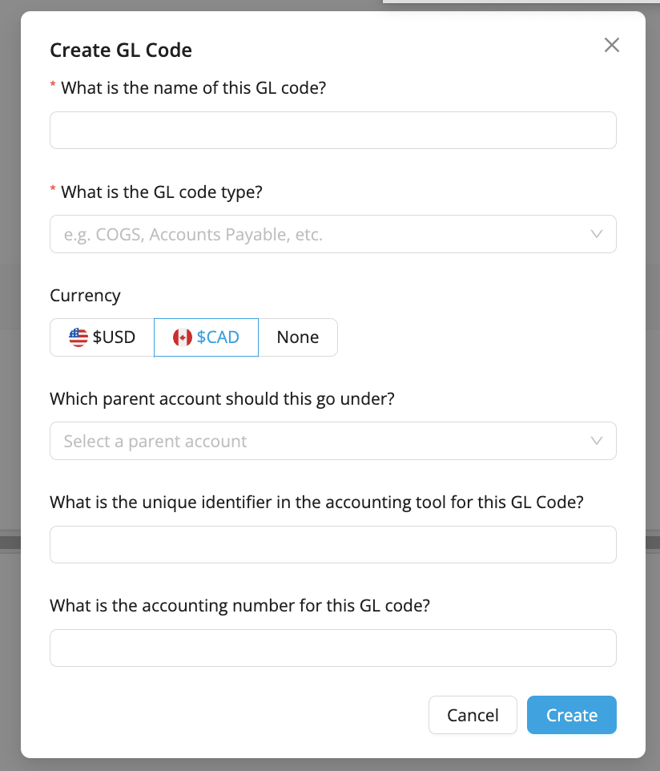Close the Create GL Code dialog
The height and width of the screenshot is (771, 660).
point(611,45)
